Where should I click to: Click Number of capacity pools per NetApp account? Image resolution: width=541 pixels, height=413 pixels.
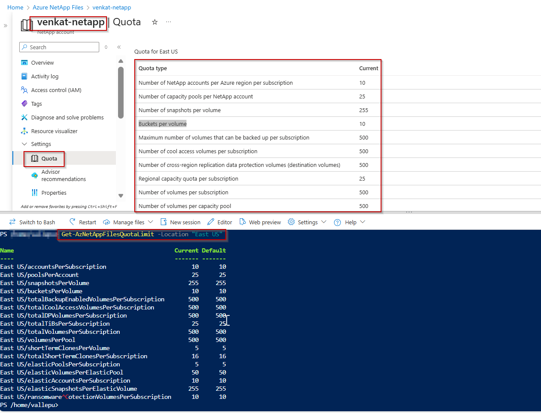pyautogui.click(x=195, y=96)
